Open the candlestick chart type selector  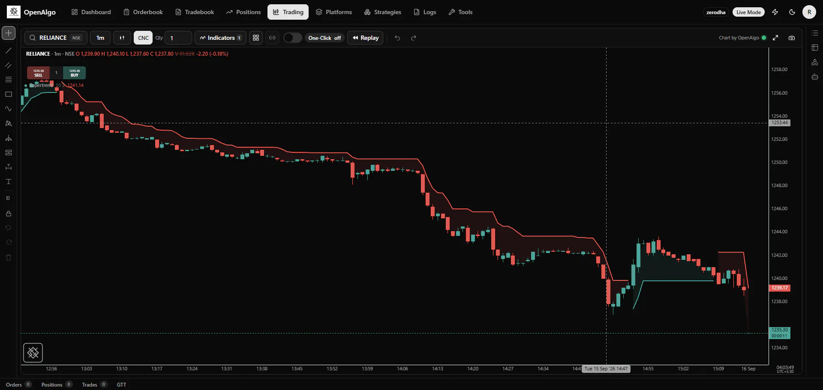(122, 38)
